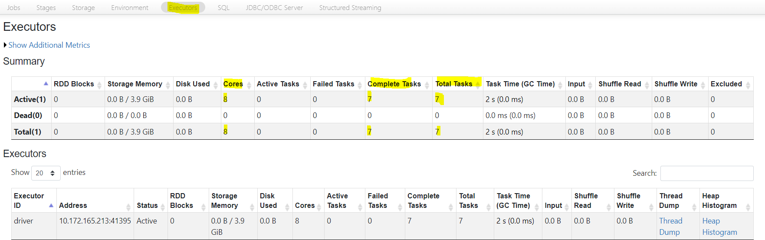This screenshot has width=765, height=240.
Task: Sort summary by Disk Used column
Action: click(216, 85)
